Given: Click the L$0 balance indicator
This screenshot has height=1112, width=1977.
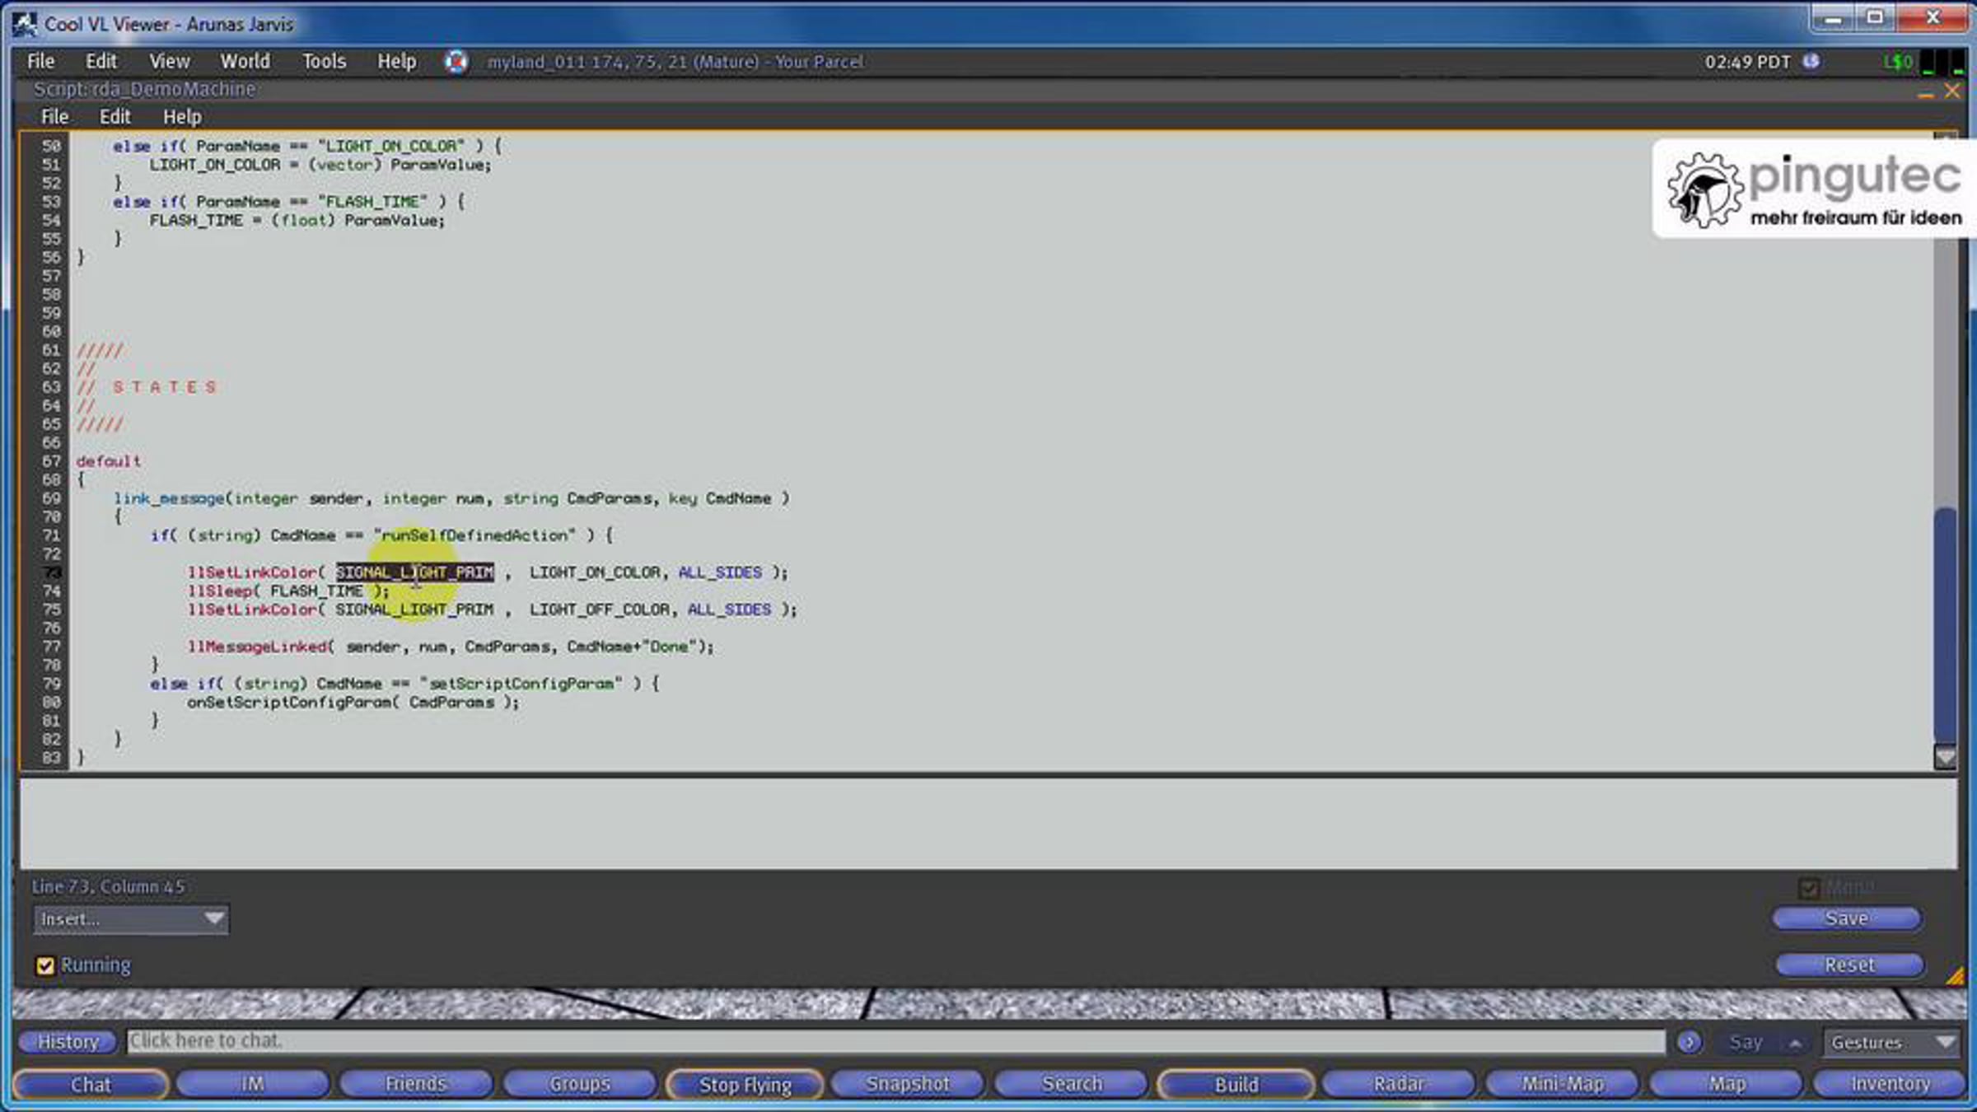Looking at the screenshot, I should 1897,62.
